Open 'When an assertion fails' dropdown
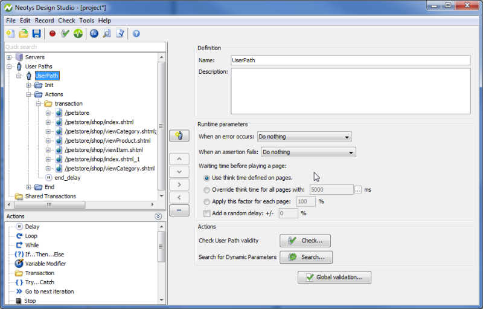 click(x=308, y=152)
